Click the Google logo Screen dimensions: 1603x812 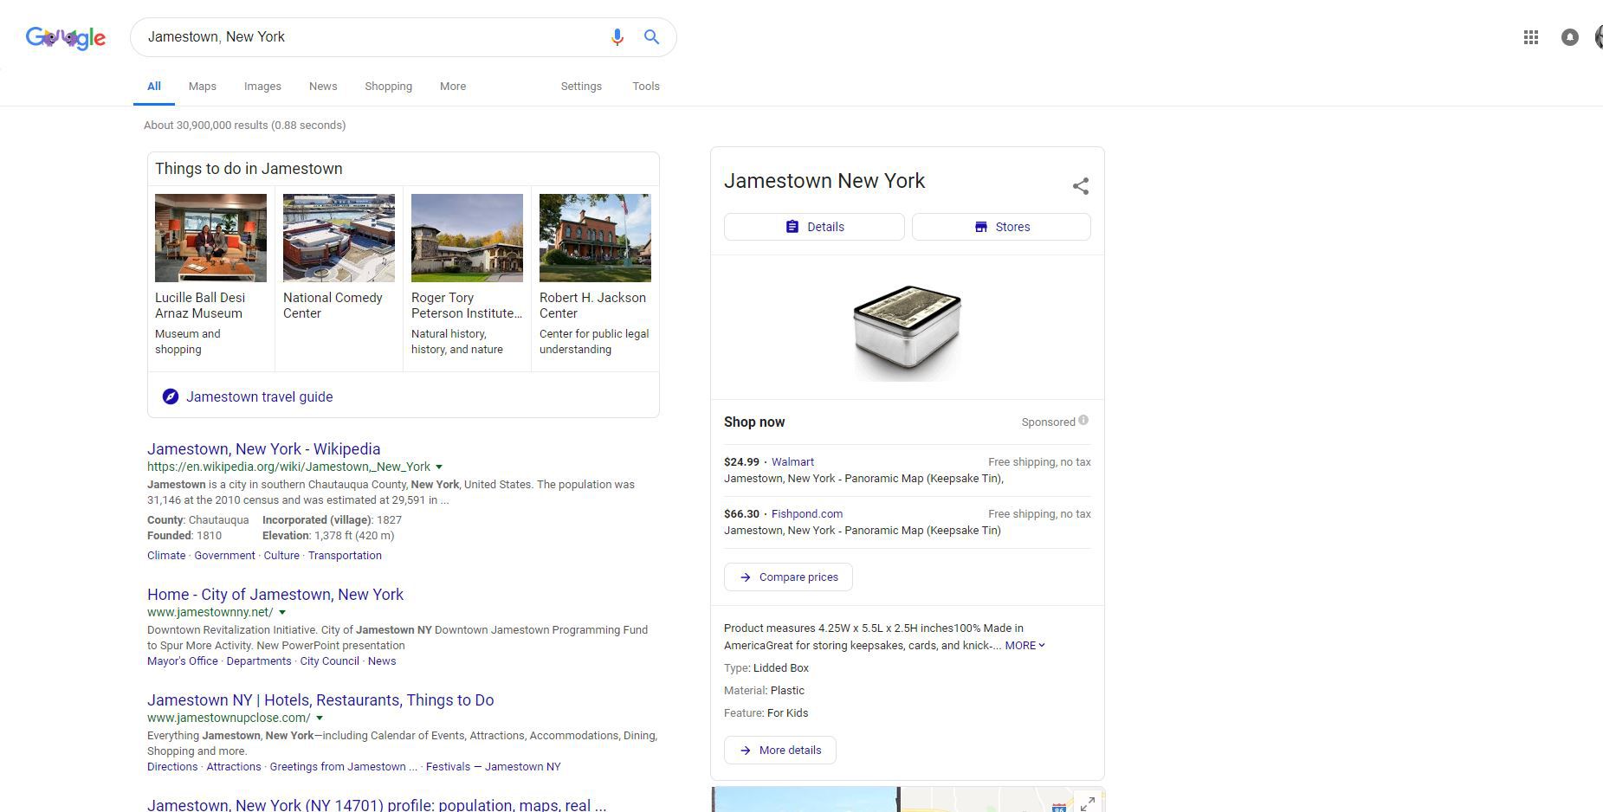(x=66, y=38)
